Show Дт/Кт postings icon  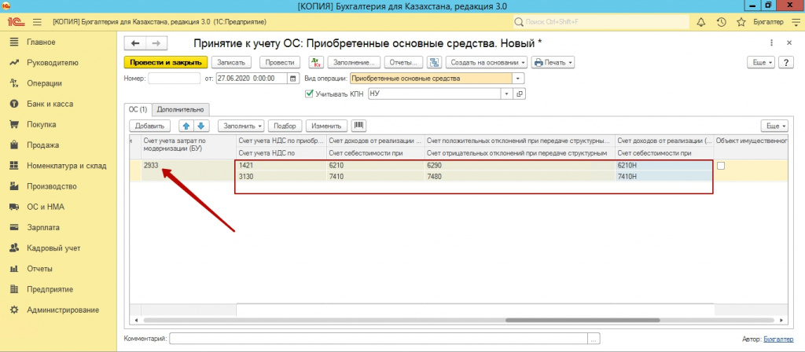point(316,62)
